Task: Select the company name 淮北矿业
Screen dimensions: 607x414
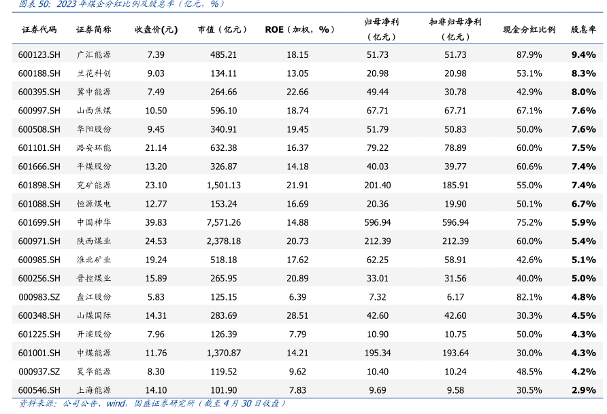Action: [94, 260]
